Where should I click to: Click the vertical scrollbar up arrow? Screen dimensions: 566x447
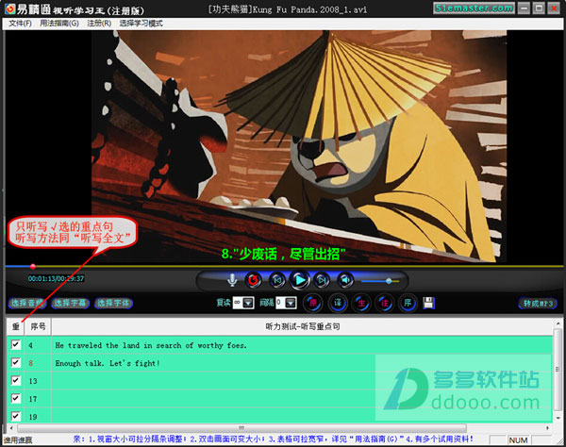[x=558, y=323]
